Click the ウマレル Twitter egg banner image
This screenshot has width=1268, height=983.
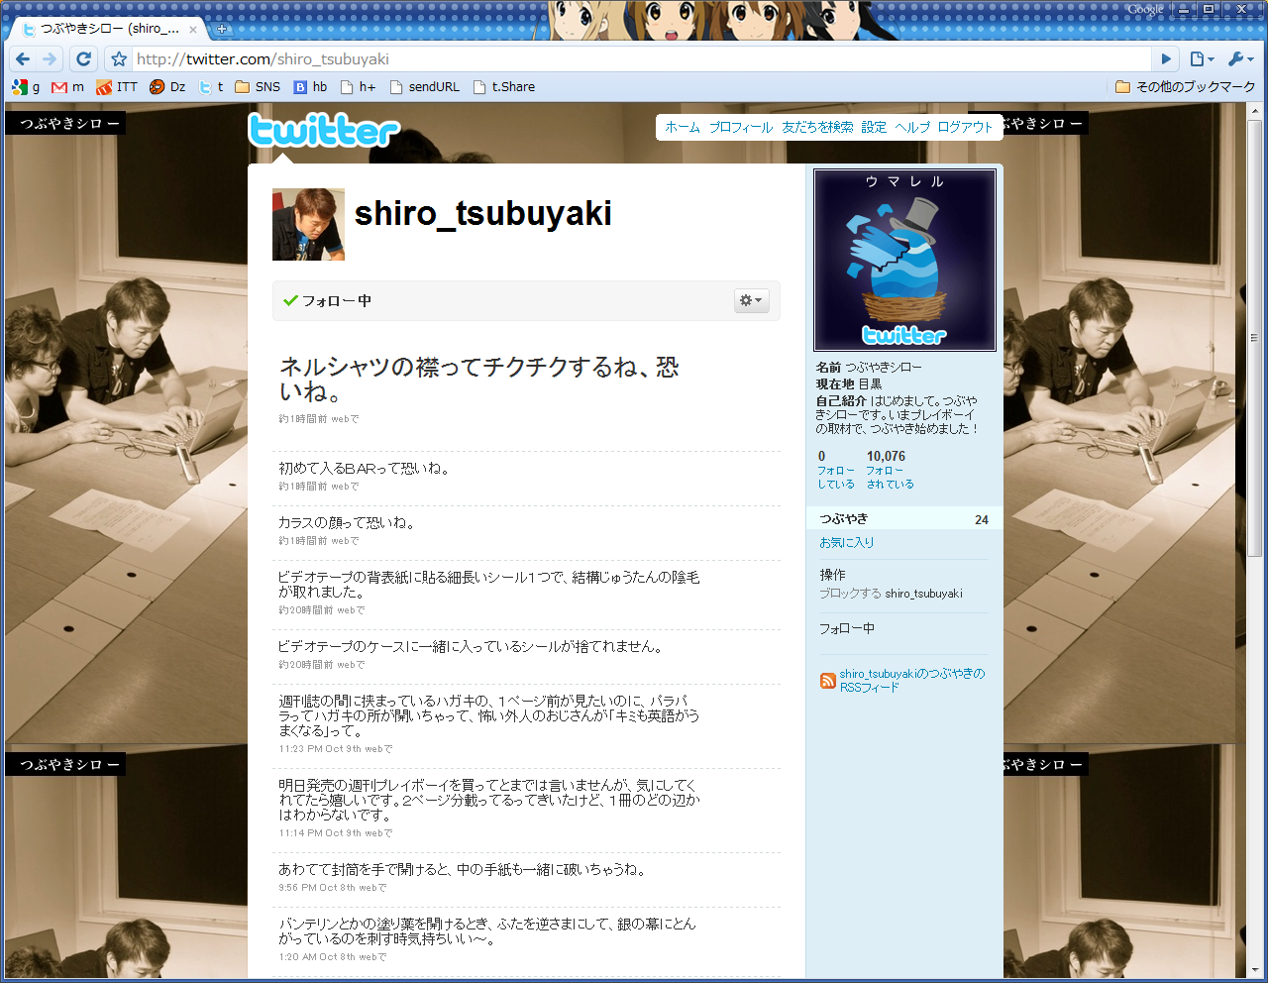point(904,260)
